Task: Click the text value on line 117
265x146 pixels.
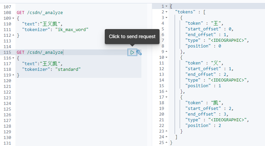Action: point(50,63)
